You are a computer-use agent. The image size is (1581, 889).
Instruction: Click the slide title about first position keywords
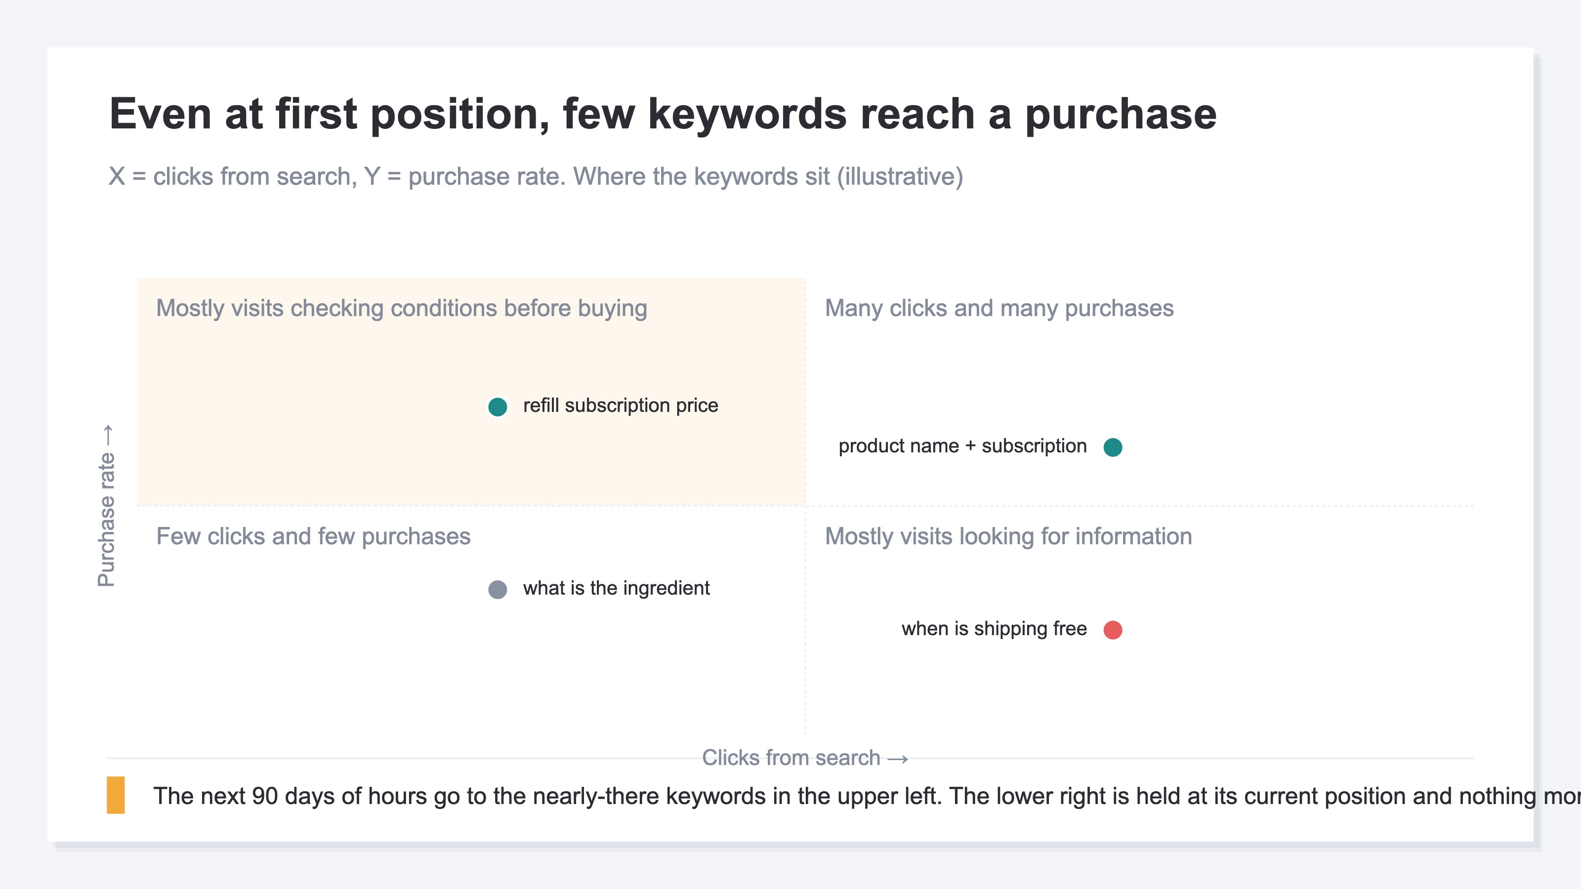coord(662,114)
